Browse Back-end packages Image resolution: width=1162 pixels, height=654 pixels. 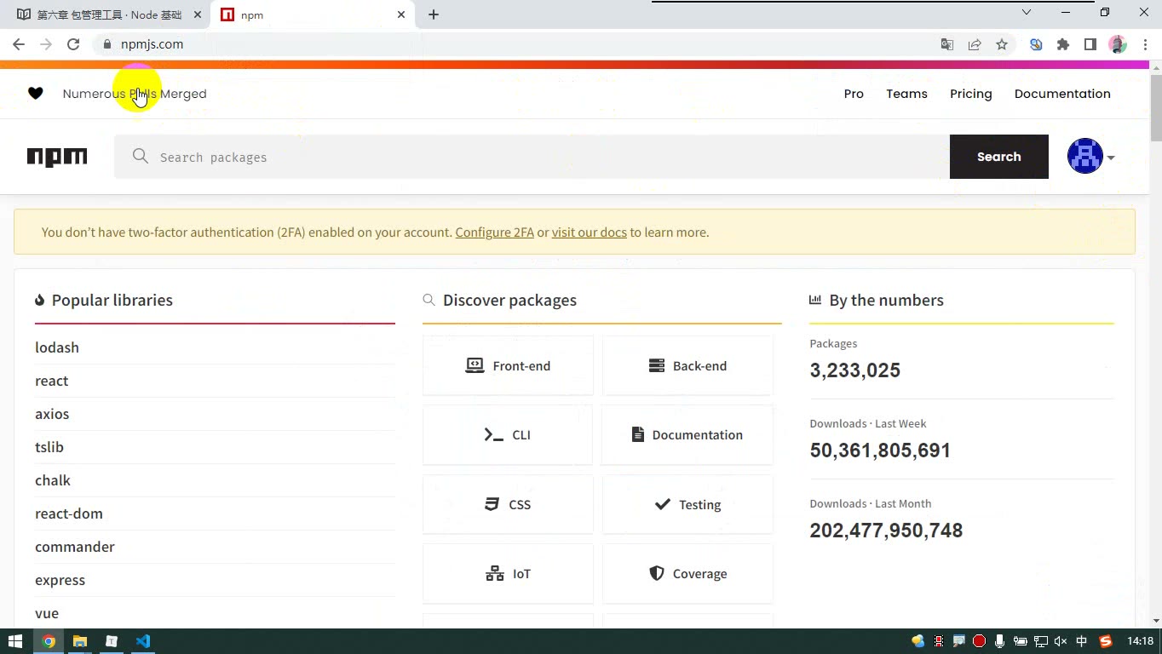tap(687, 365)
